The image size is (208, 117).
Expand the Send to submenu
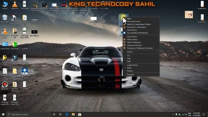click(141, 52)
